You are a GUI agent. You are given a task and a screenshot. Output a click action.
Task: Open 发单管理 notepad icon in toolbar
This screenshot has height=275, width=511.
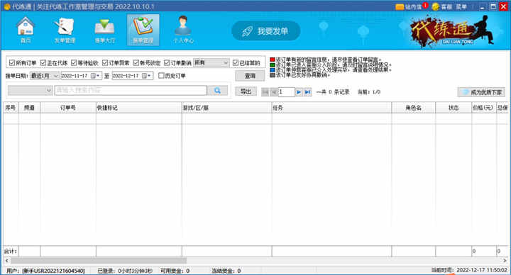65,30
